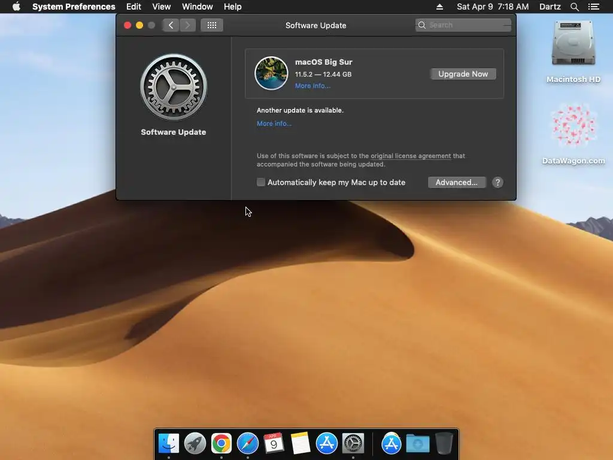This screenshot has height=460, width=613.
Task: Open Calendar in the Dock
Action: 274,444
